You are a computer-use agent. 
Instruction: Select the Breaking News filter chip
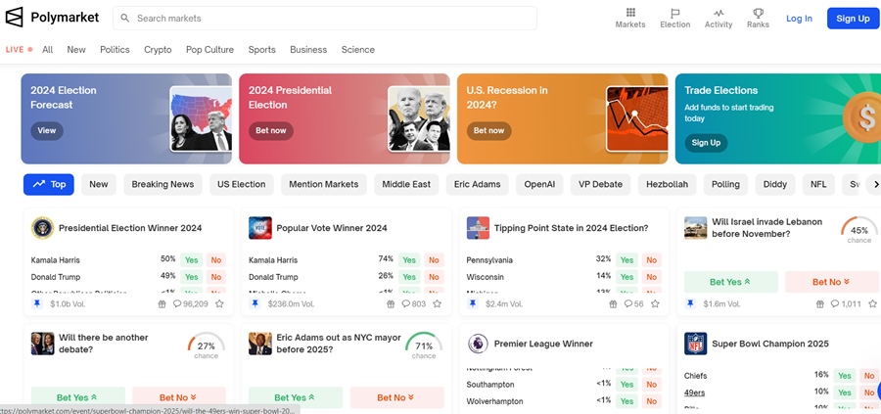[162, 184]
